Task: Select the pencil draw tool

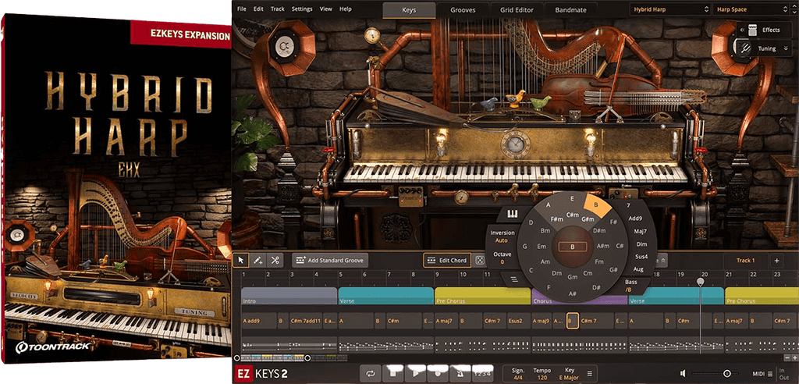Action: (x=258, y=260)
